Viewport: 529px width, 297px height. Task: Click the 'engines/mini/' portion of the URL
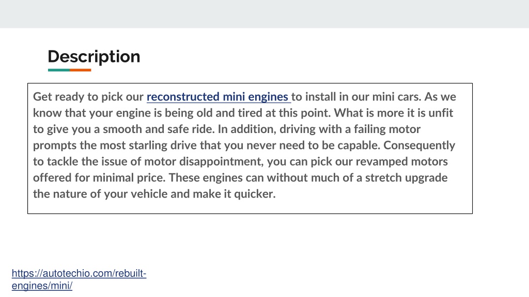[42, 286]
